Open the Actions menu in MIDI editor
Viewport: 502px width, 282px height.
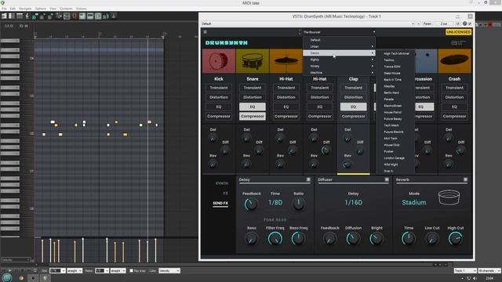tap(81, 9)
